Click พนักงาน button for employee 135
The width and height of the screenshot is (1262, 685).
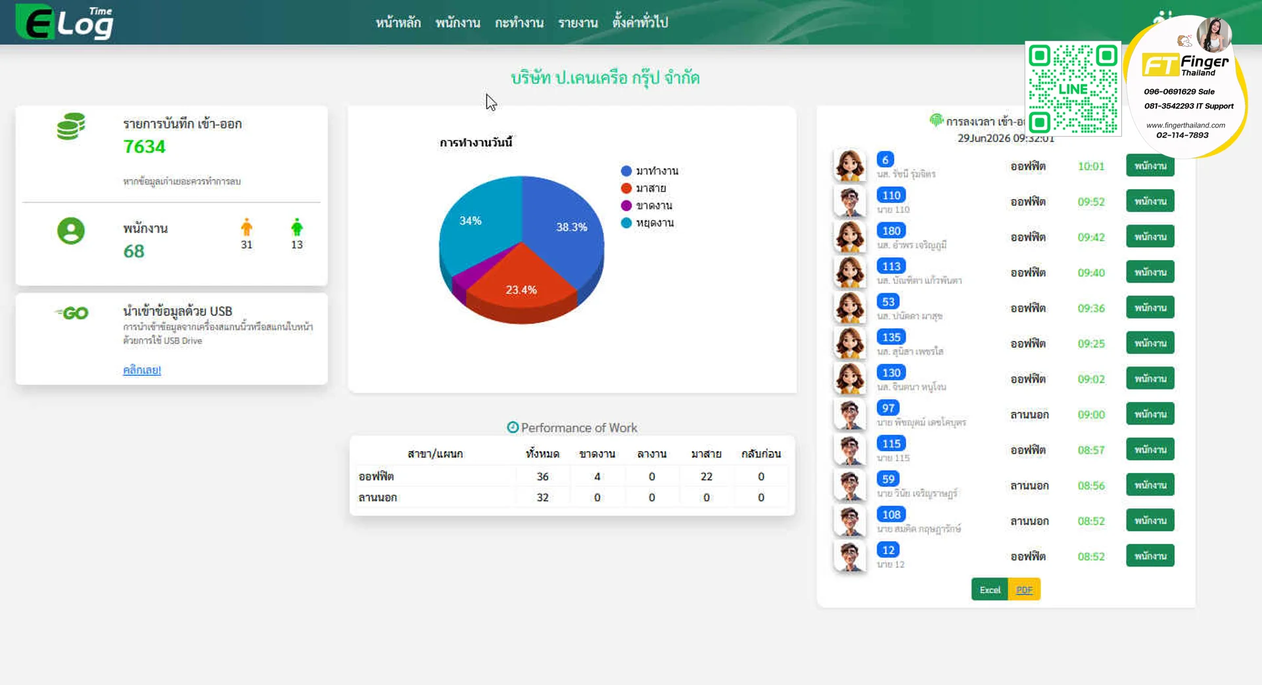1150,343
